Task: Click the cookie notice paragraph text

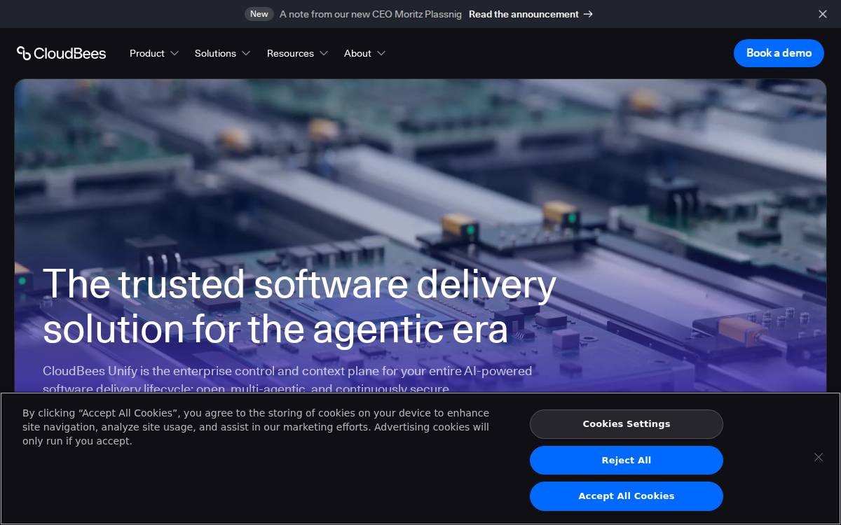Action: point(256,427)
